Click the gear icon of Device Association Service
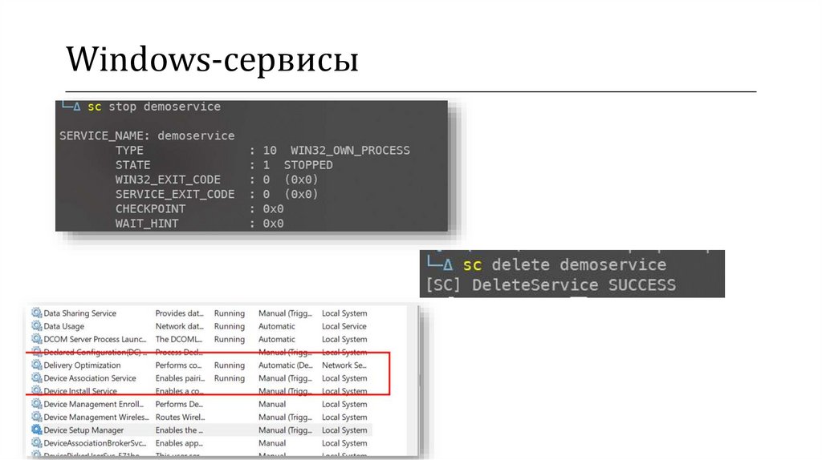Screen dimensions: 822x460 [x=37, y=377]
